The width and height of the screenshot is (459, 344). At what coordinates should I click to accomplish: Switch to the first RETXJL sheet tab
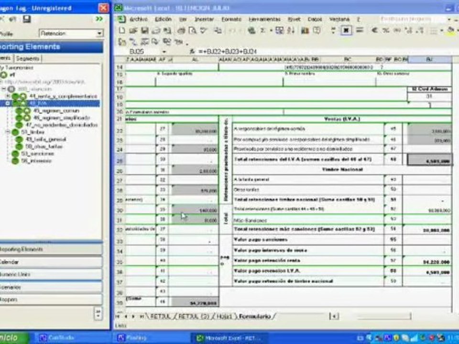(161, 316)
